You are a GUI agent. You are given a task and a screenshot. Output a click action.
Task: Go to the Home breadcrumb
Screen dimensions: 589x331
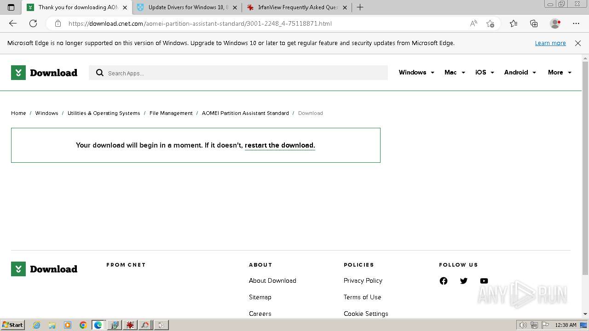18,113
